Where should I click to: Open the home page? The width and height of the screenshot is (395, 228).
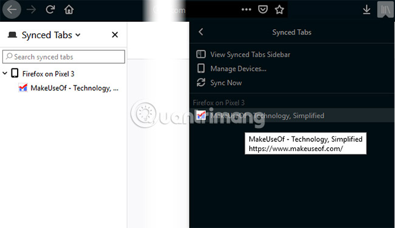69,10
